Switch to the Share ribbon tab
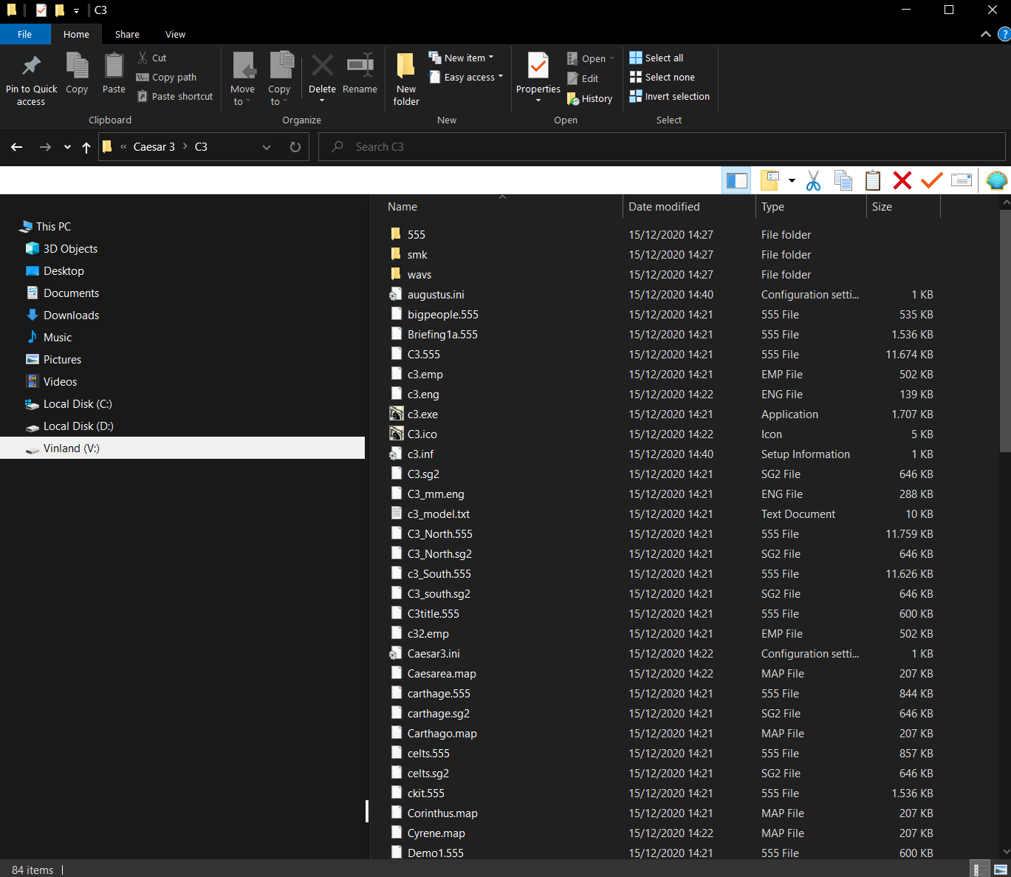The width and height of the screenshot is (1011, 877). [127, 34]
